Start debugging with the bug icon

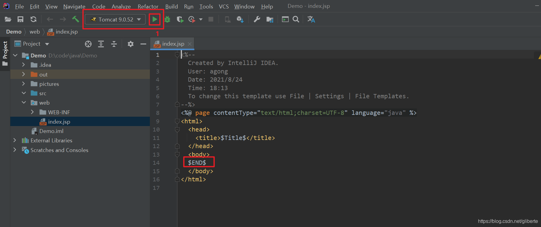point(167,19)
